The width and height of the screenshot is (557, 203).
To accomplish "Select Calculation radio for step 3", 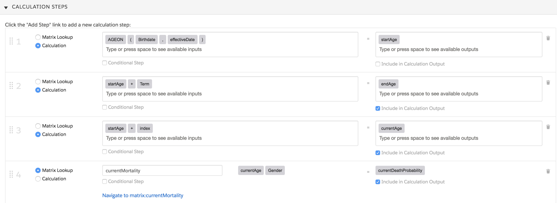I will click(38, 134).
